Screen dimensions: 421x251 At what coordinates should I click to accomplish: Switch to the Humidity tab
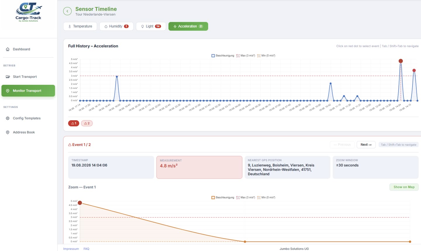tap(116, 26)
